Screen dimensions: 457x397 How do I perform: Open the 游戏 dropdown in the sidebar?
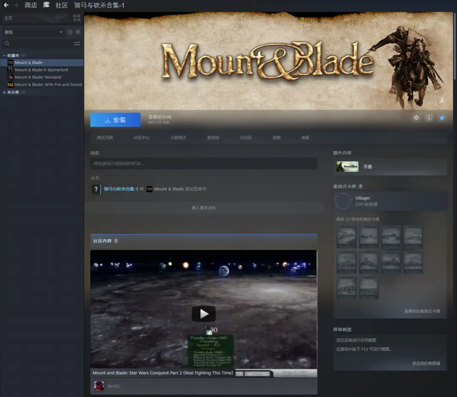click(x=33, y=32)
